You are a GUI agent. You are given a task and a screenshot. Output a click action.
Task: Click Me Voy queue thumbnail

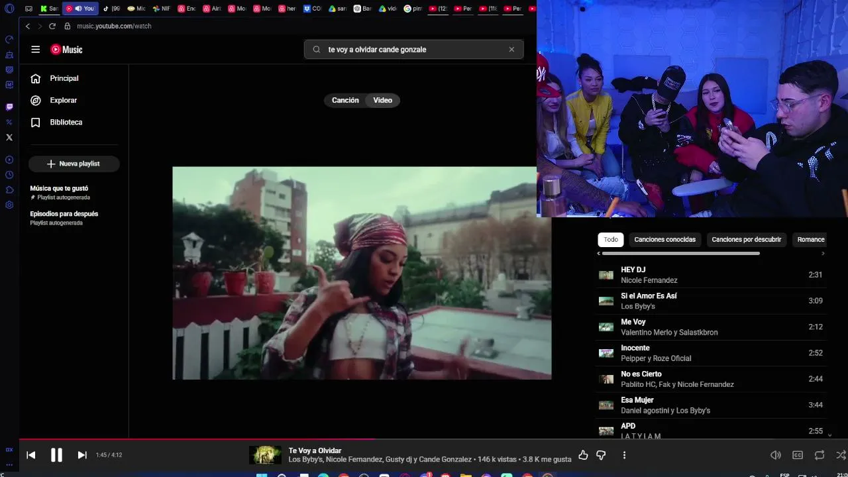(606, 327)
